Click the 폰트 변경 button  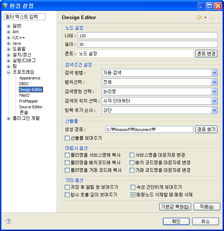point(206,53)
